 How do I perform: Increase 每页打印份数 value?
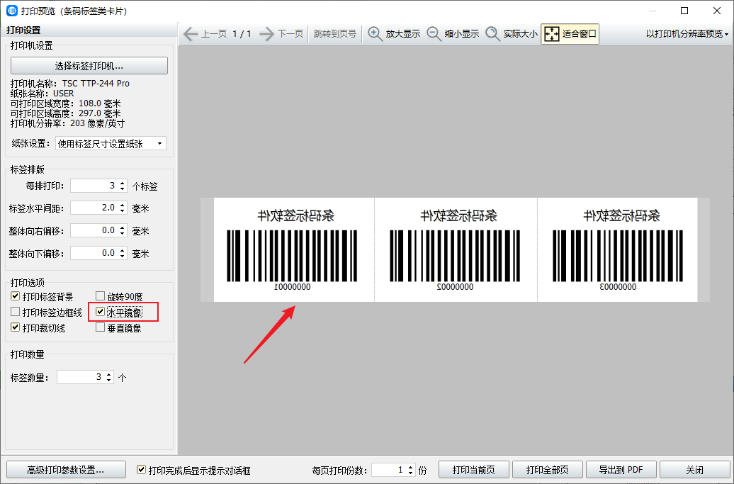click(410, 467)
